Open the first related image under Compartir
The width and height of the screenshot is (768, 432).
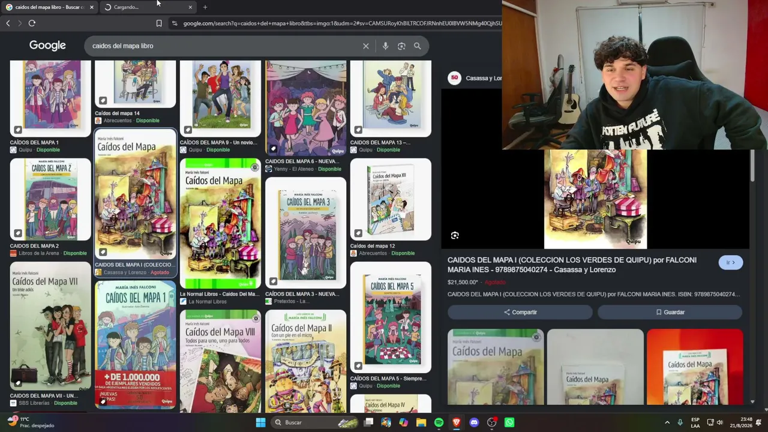tap(496, 367)
